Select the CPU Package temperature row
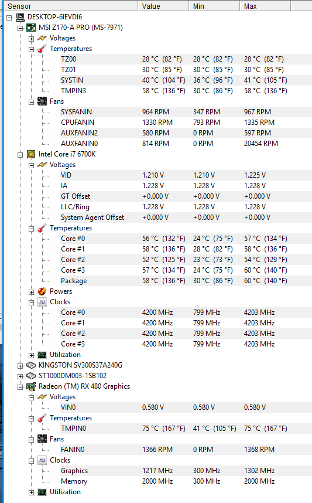The width and height of the screenshot is (312, 503). click(181, 281)
